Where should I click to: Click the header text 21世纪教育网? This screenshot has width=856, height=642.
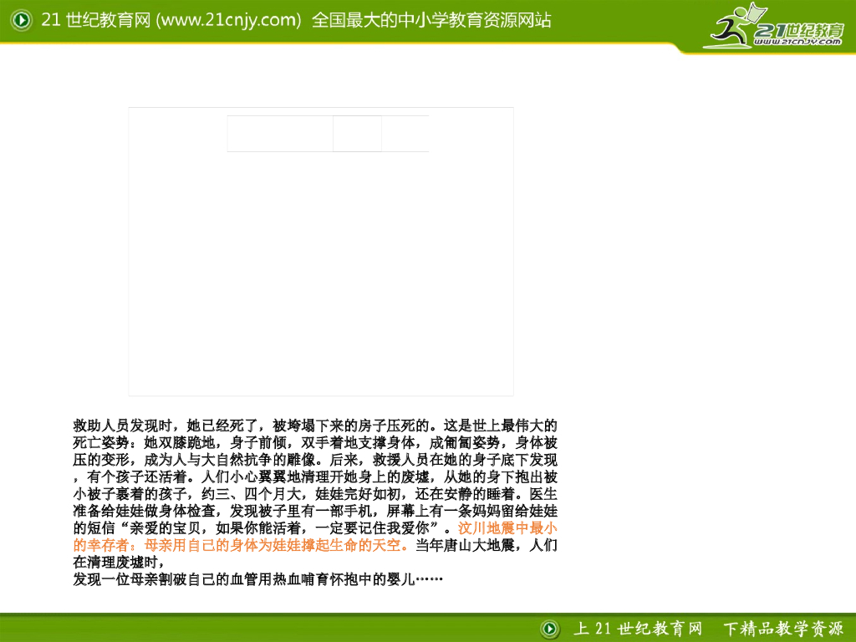(96, 20)
